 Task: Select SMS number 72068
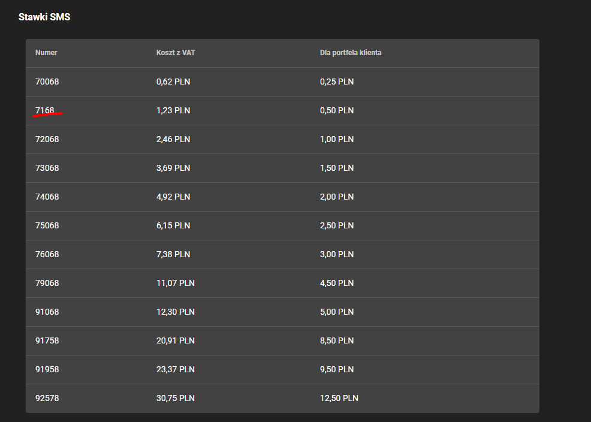(x=47, y=139)
